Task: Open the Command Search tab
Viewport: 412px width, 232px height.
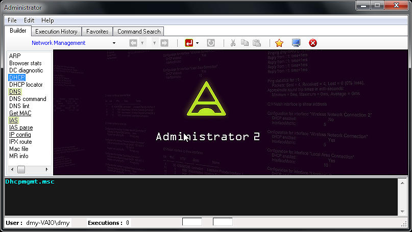Action: click(x=139, y=32)
